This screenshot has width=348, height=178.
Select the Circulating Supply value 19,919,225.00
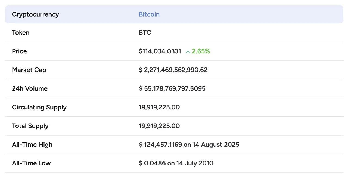tap(159, 107)
